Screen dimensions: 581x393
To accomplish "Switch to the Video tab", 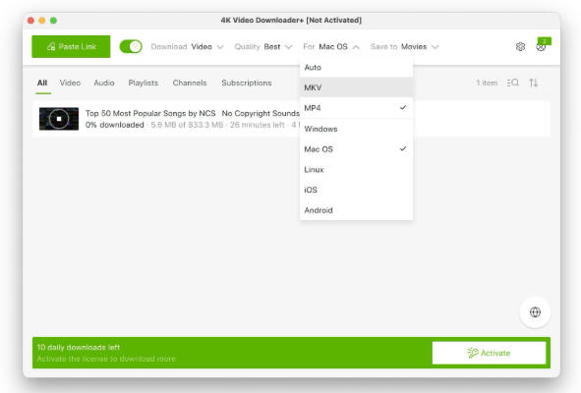I will click(x=70, y=83).
